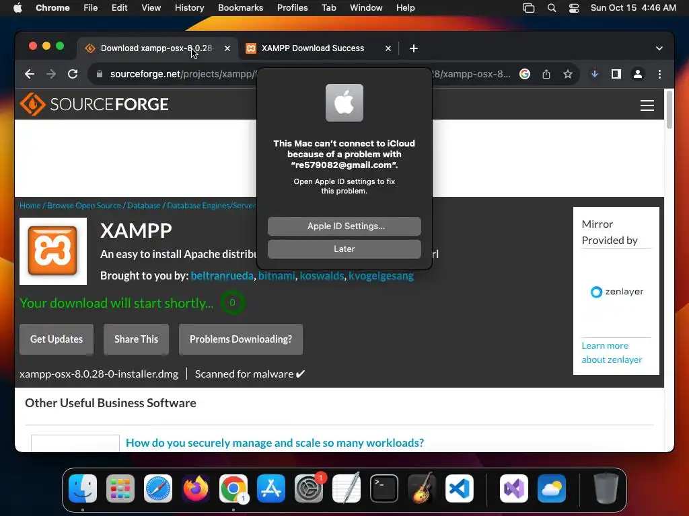This screenshot has height=516, width=689.
Task: Open the Chrome downloads arrow icon
Action: pos(595,74)
